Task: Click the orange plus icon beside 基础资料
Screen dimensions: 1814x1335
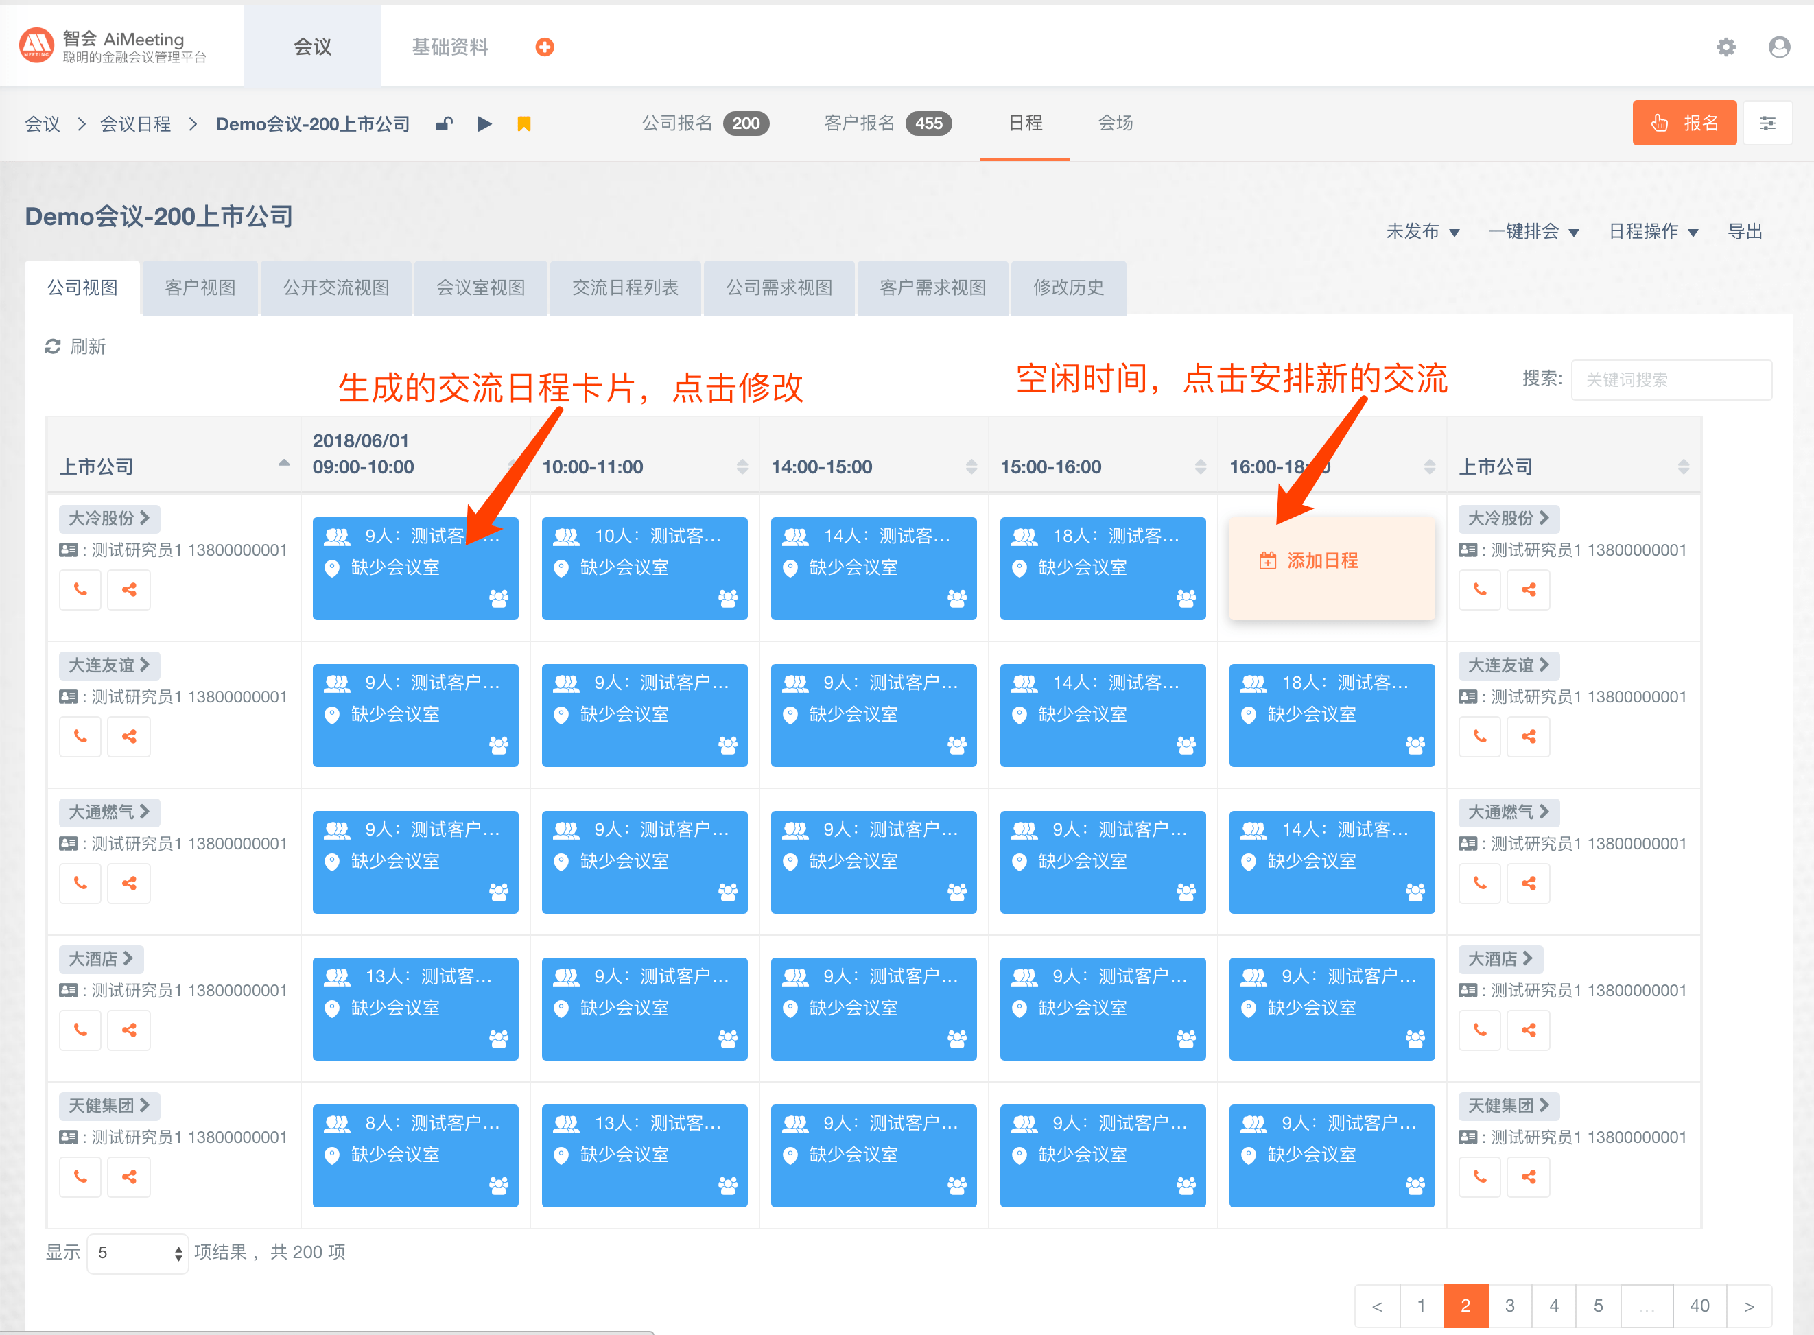Action: [x=545, y=47]
